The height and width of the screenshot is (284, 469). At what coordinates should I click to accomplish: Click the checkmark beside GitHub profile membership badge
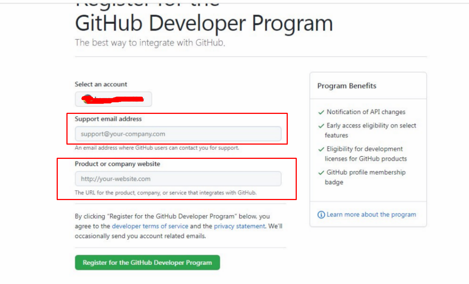tap(321, 173)
